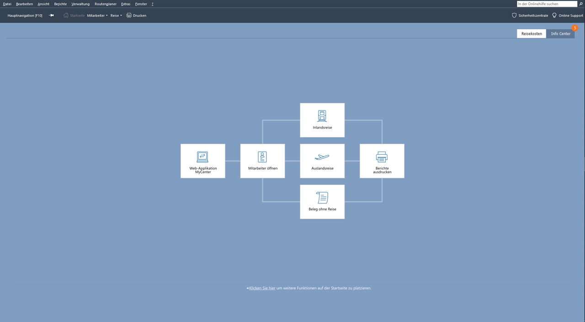Open the Routenplaner menu
Screen dimensions: 585x322
coord(105,4)
